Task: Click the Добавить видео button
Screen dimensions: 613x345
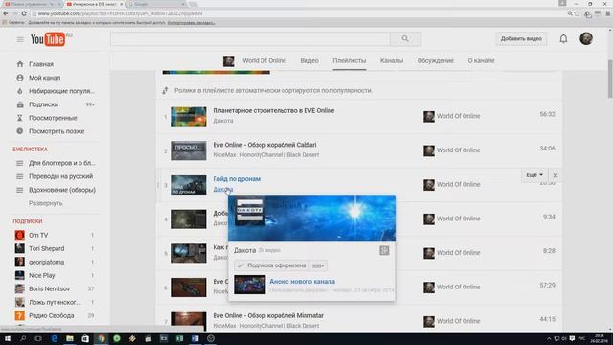Action: tap(521, 38)
